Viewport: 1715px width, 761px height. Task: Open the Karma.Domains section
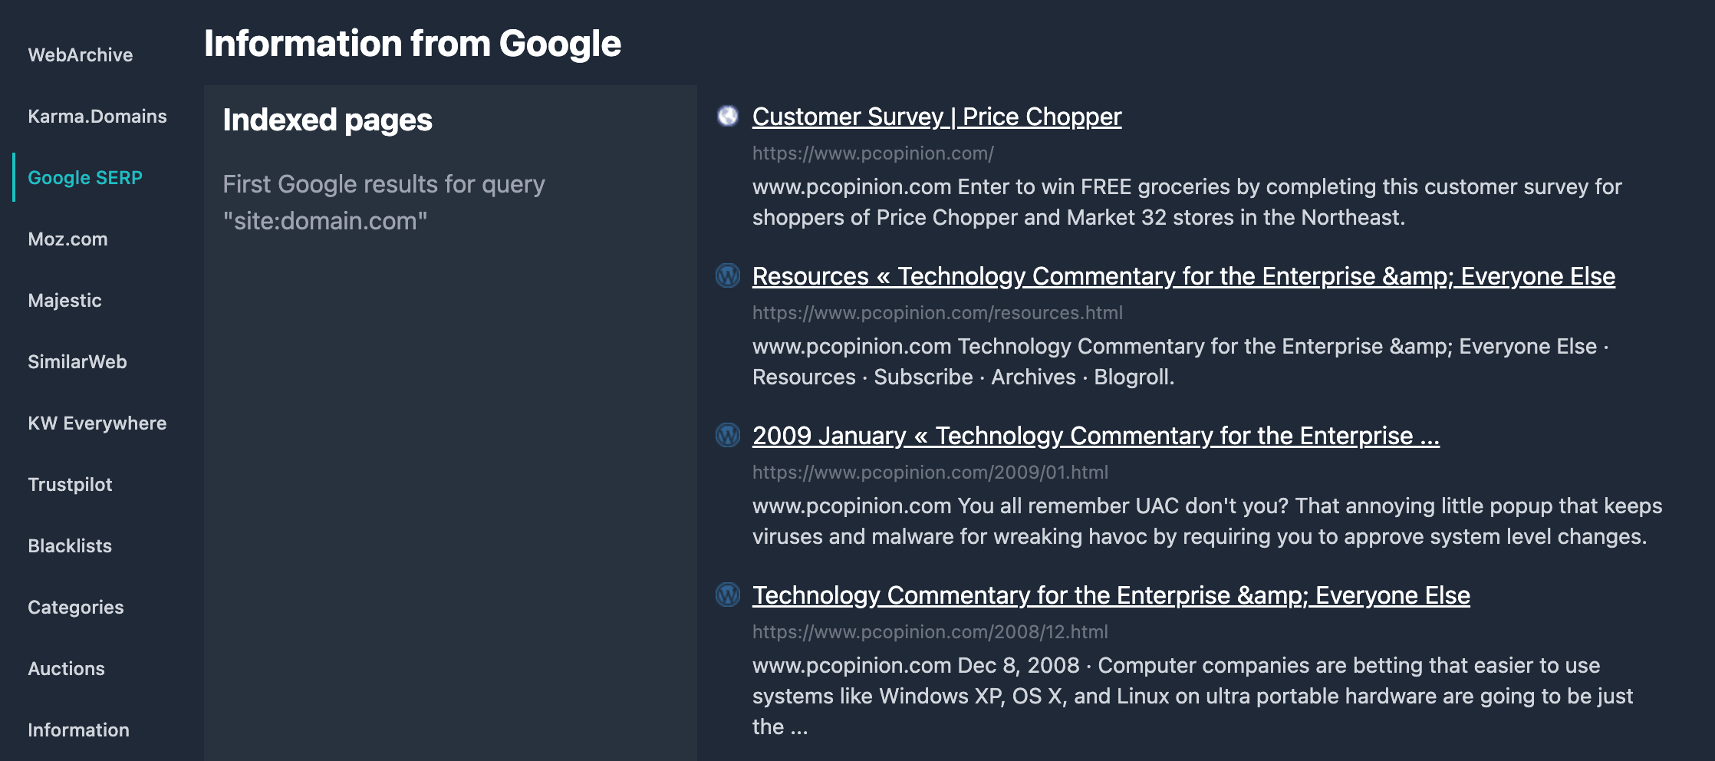coord(97,116)
